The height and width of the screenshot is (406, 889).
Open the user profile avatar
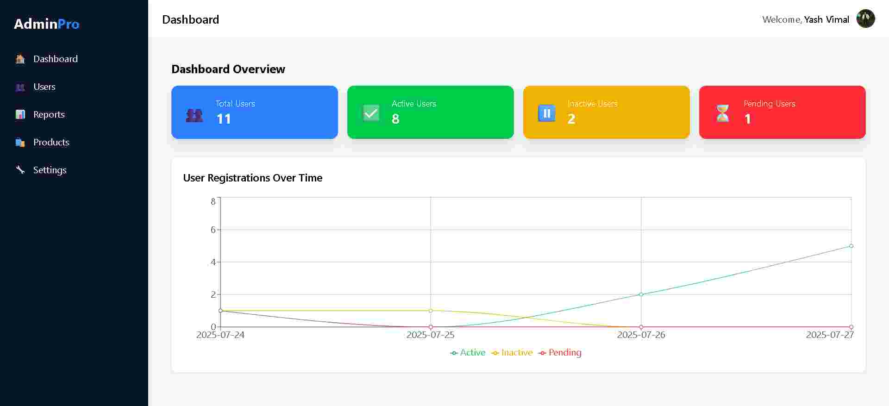coord(865,19)
